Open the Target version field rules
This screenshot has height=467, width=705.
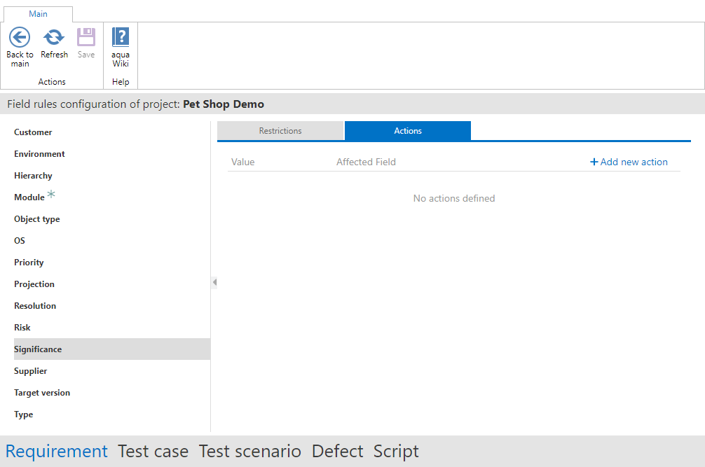42,393
